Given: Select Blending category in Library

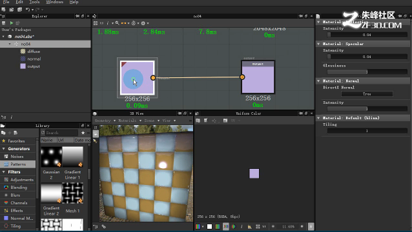Looking at the screenshot, I should point(18,188).
